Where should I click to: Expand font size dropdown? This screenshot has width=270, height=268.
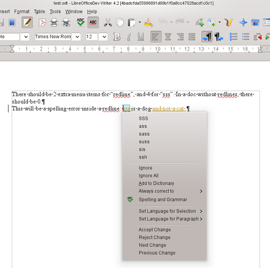click(x=104, y=37)
